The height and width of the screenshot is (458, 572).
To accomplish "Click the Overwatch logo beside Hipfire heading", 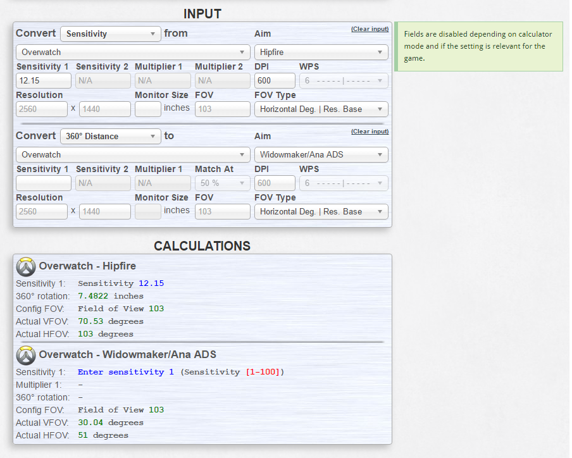I will point(26,267).
